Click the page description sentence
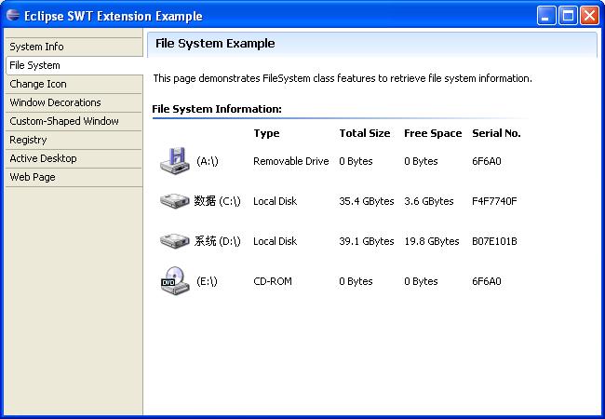The image size is (605, 419). click(x=343, y=79)
